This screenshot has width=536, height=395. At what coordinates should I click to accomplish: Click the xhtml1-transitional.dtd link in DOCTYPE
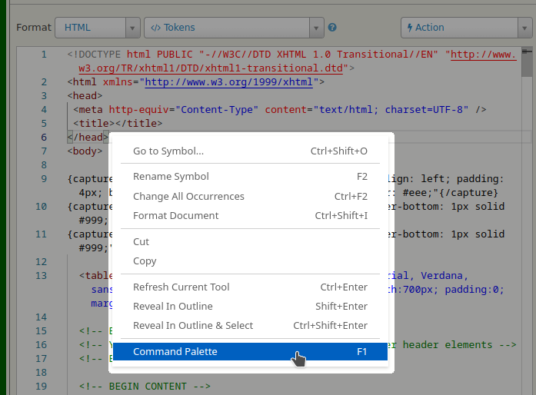pos(211,68)
